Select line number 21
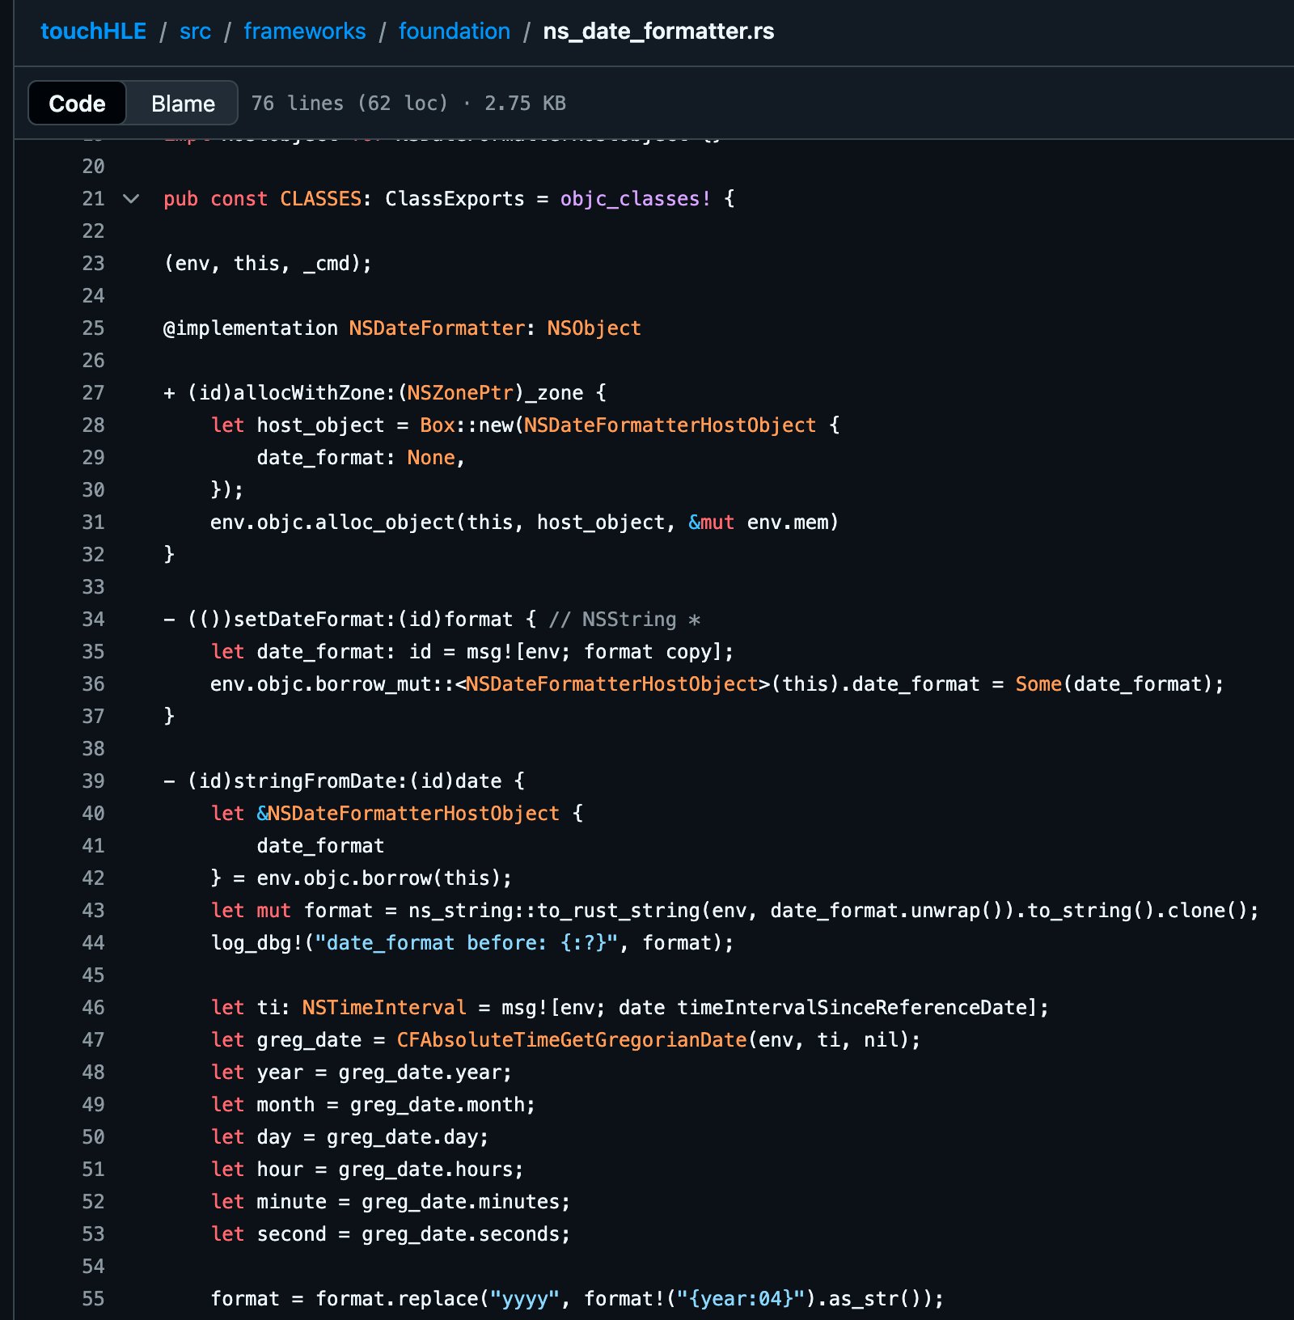The width and height of the screenshot is (1294, 1320). click(x=93, y=199)
